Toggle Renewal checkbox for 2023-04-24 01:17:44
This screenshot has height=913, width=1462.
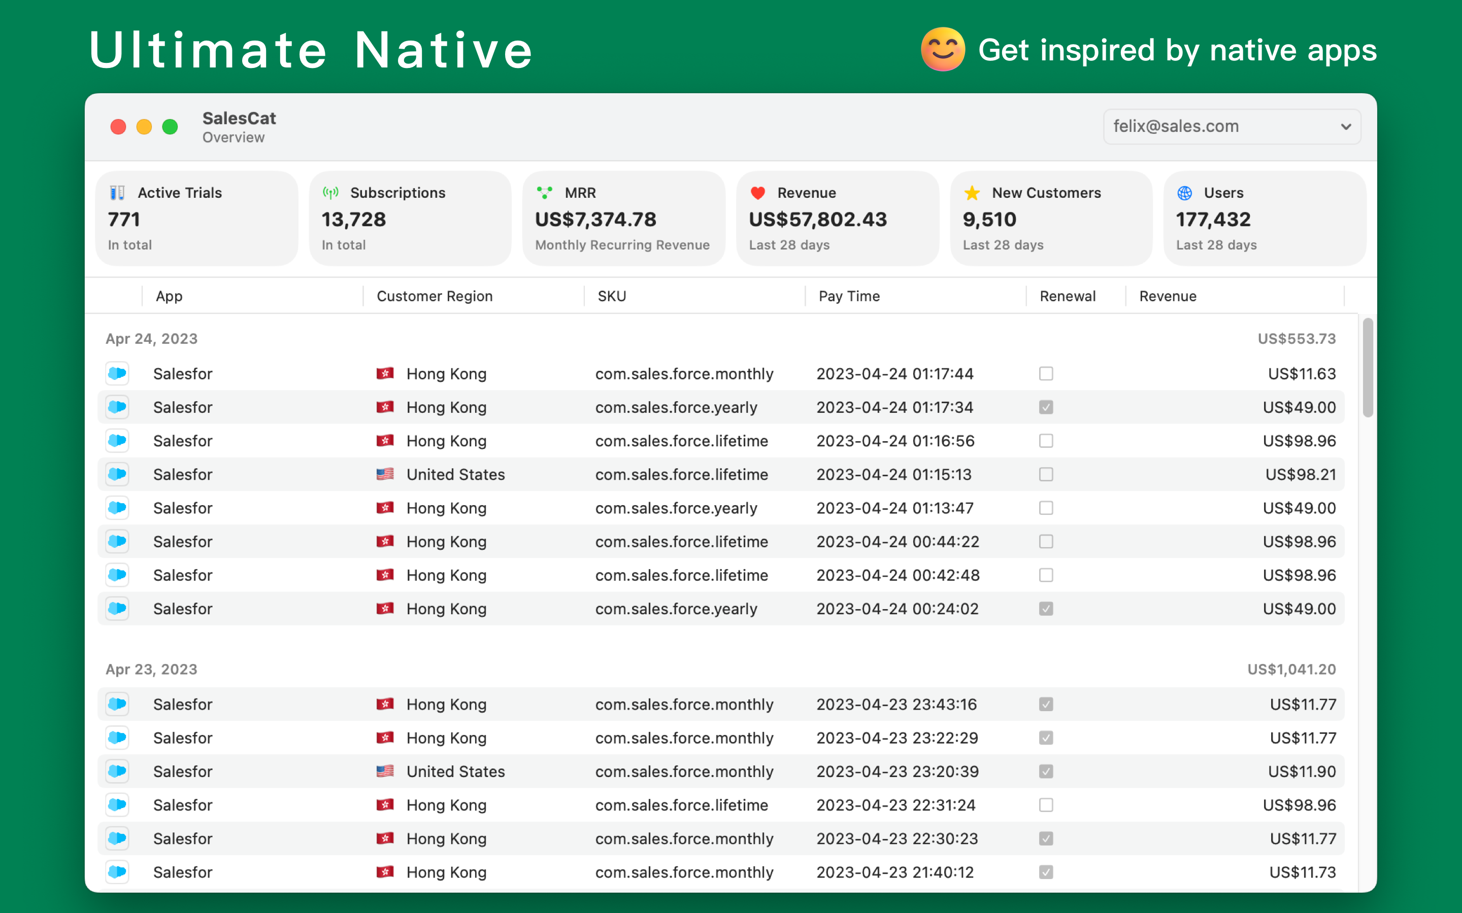[1046, 374]
